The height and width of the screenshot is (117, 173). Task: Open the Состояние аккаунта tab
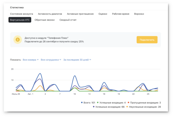22,14
